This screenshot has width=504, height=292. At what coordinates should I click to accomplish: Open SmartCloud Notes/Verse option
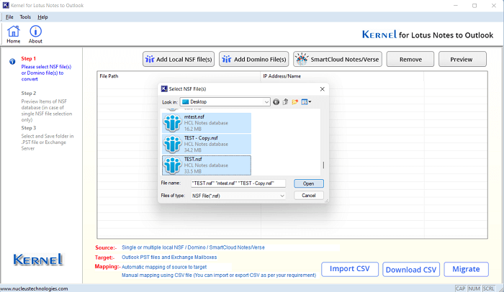click(x=338, y=59)
